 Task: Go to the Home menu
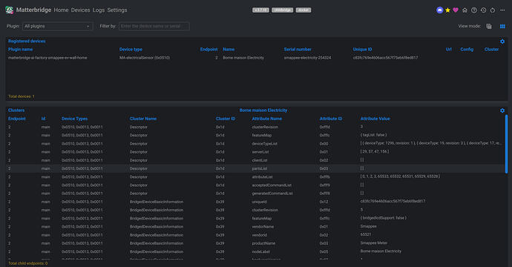61,10
